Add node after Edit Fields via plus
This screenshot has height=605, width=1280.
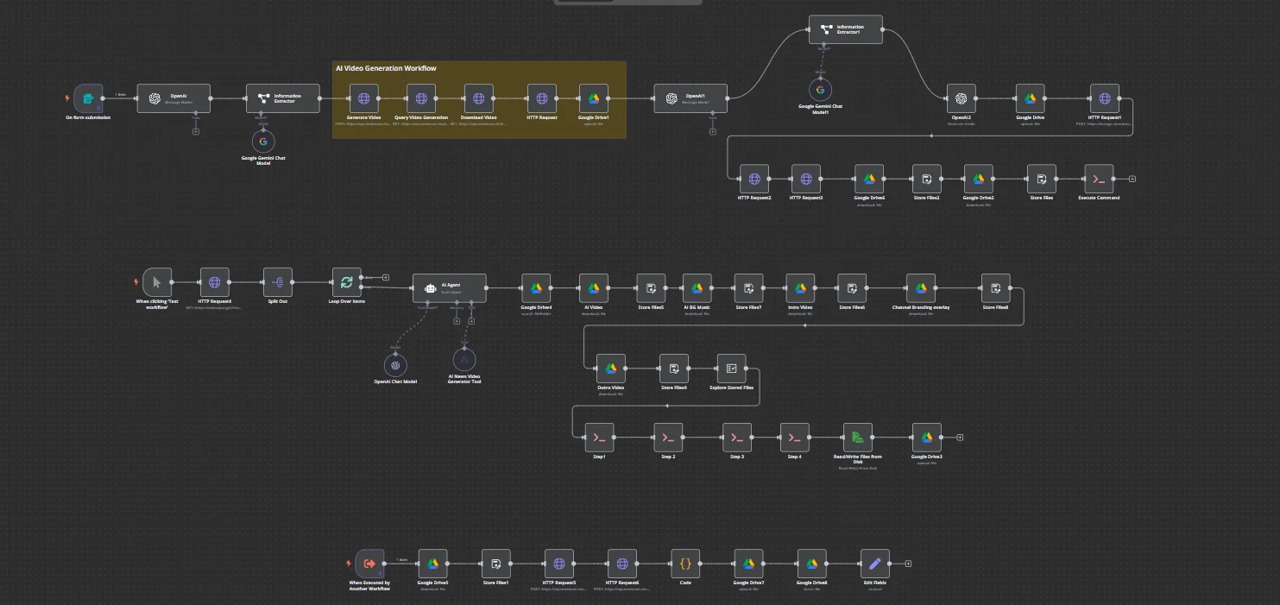[908, 564]
